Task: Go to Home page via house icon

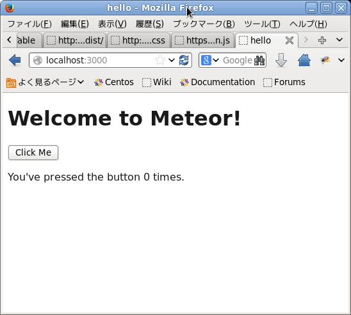Action: [x=304, y=60]
